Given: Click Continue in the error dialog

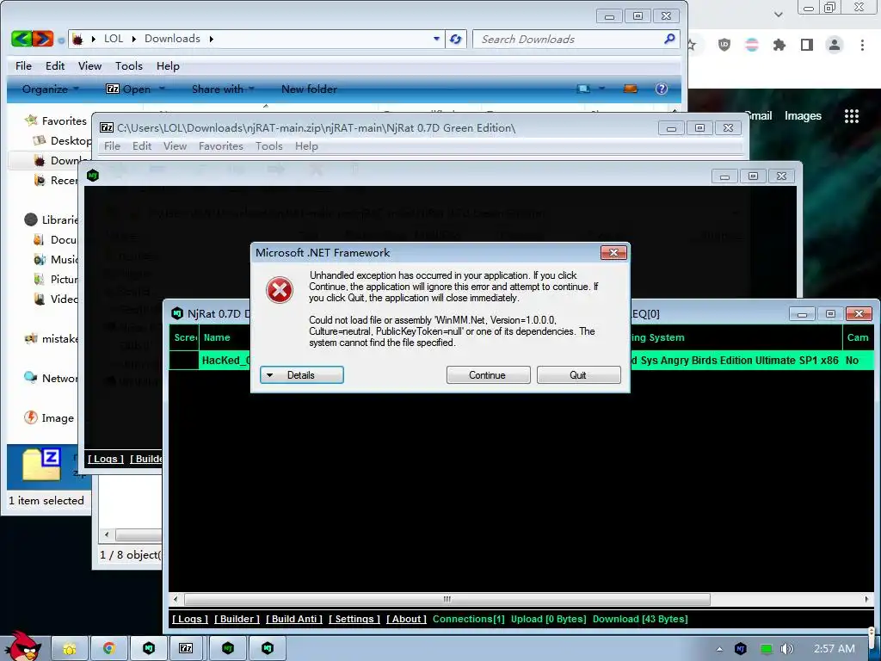Looking at the screenshot, I should tap(488, 375).
